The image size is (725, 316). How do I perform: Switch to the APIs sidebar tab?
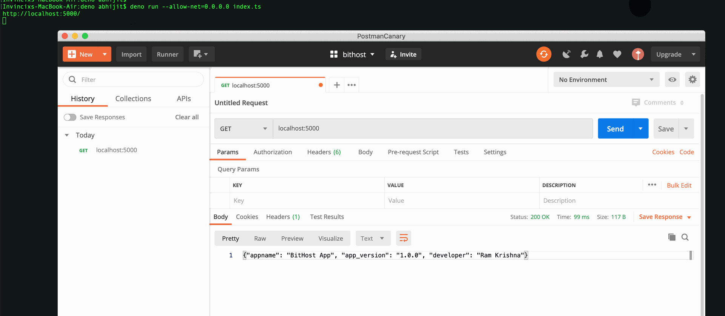[x=184, y=99]
